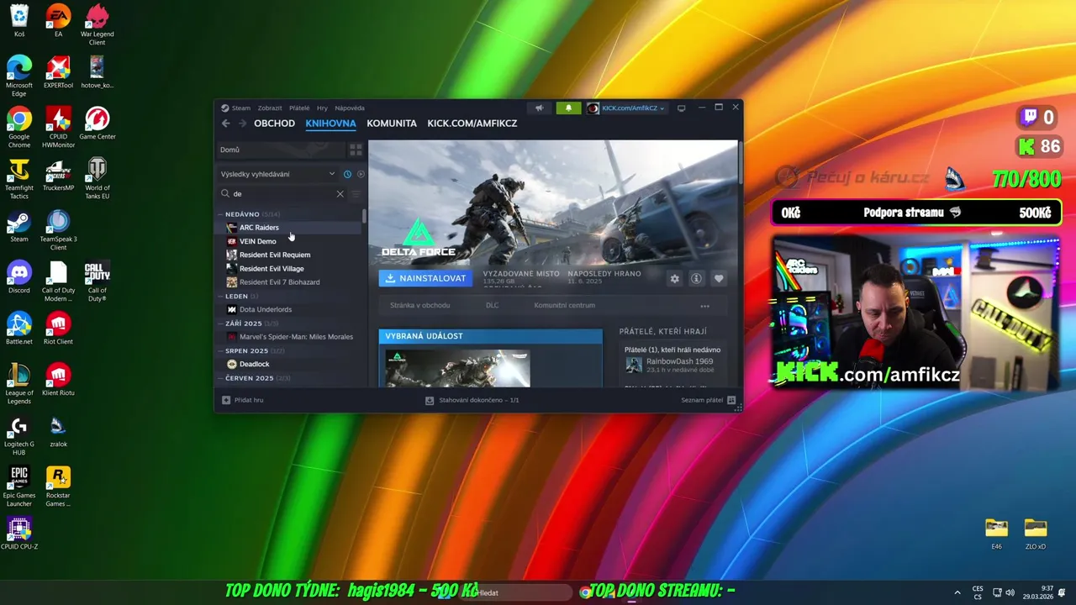The height and width of the screenshot is (605, 1076).
Task: Open the Přátelé menu
Action: coord(299,108)
